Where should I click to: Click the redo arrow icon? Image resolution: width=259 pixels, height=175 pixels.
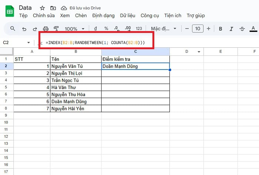35,28
